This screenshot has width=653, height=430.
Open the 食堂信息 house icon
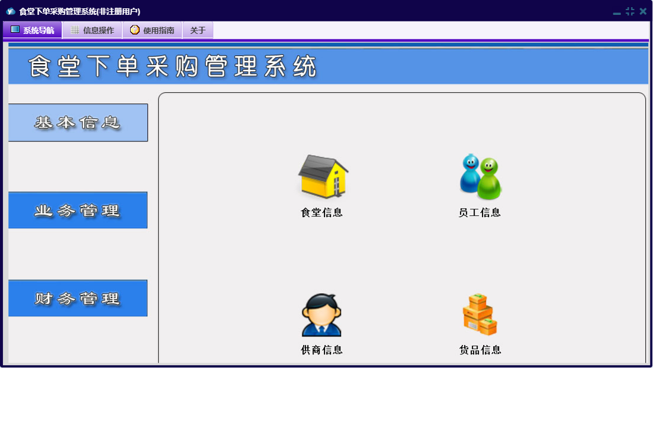pos(323,176)
